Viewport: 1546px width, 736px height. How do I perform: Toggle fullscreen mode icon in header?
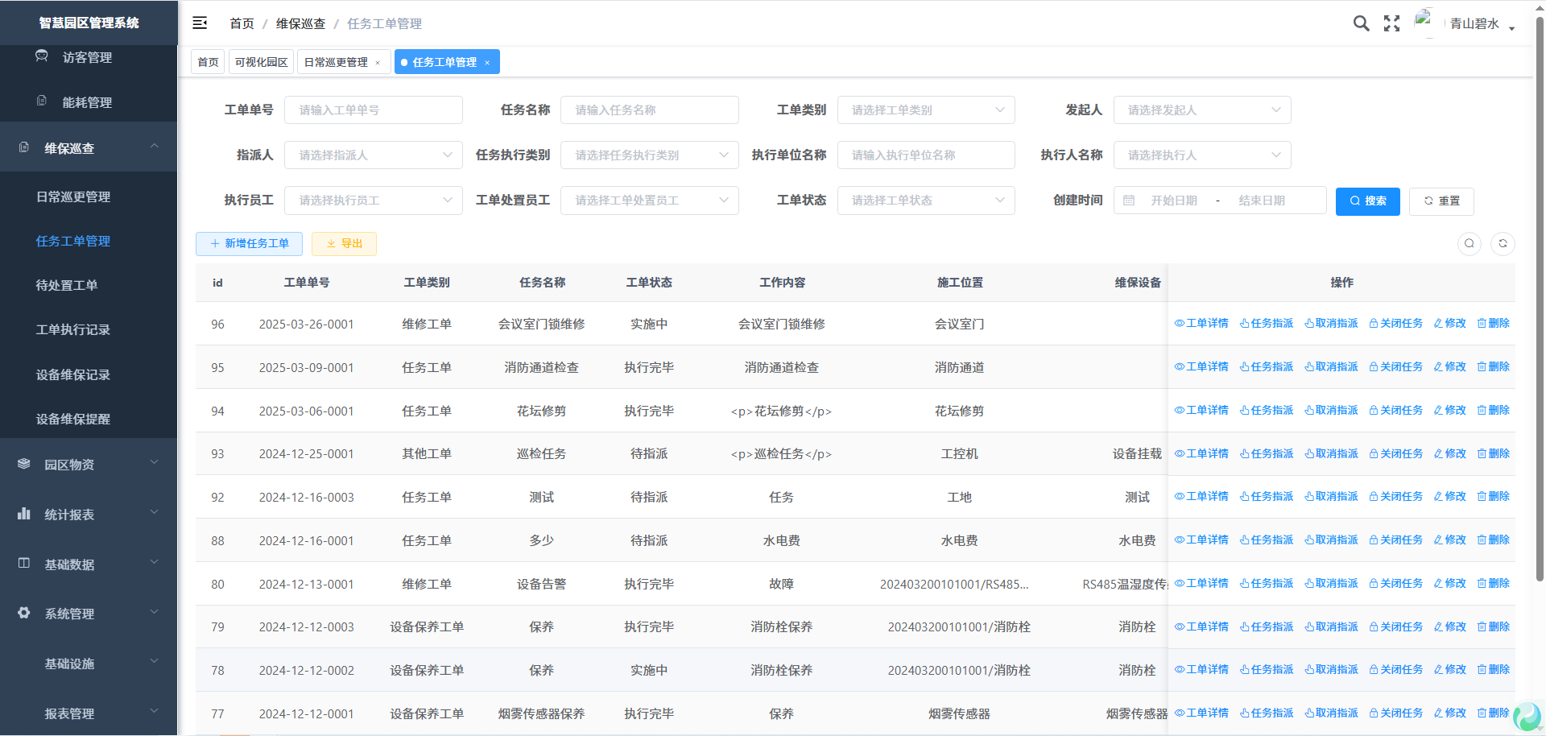(x=1391, y=23)
